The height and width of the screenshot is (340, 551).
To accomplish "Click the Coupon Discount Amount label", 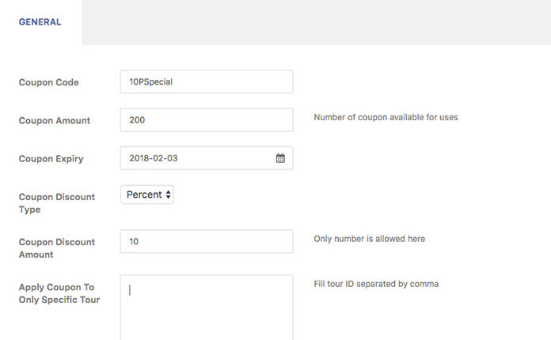I will [x=56, y=248].
